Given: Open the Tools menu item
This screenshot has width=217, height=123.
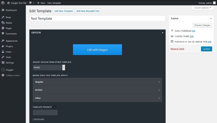Looking at the screenshot, I should click(x=8, y=57).
